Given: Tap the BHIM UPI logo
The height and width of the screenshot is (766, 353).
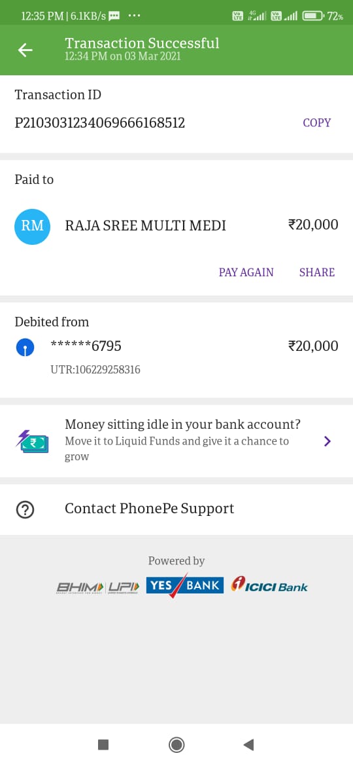Looking at the screenshot, I should [98, 587].
